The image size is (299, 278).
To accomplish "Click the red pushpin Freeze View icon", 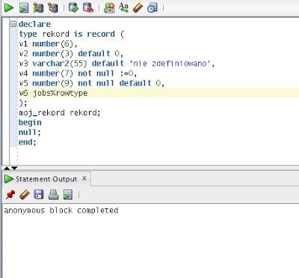I will [x=10, y=194].
